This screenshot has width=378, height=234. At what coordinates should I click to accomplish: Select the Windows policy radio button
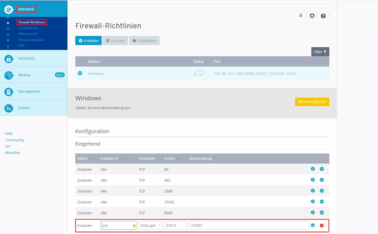80,73
